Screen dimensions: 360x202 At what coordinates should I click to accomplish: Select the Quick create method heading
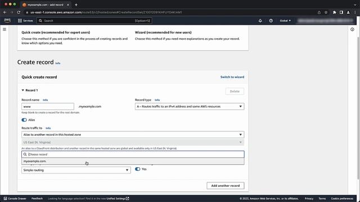pyautogui.click(x=56, y=33)
